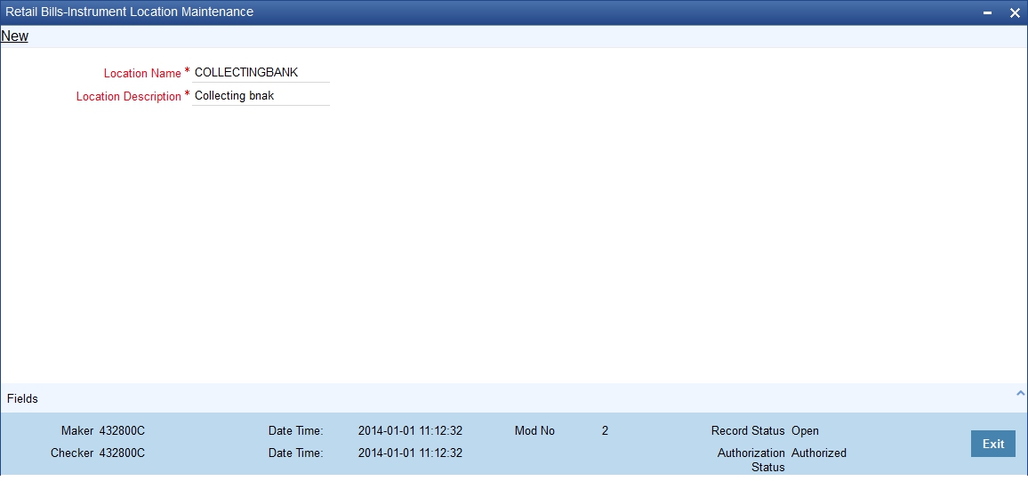Click the Fields section label
The image size is (1028, 481).
click(23, 398)
